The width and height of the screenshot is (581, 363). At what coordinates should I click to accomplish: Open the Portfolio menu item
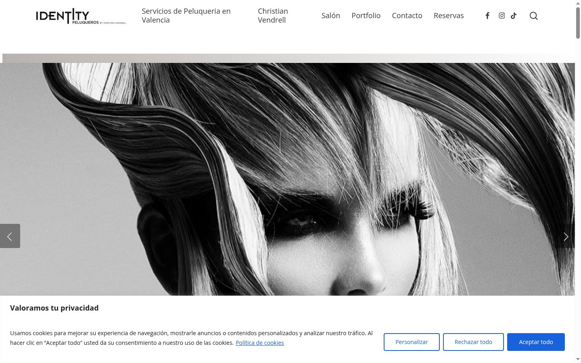point(366,15)
